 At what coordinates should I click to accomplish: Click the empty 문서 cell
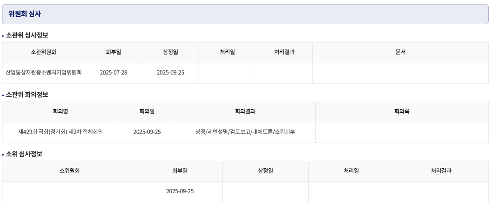[x=401, y=73]
